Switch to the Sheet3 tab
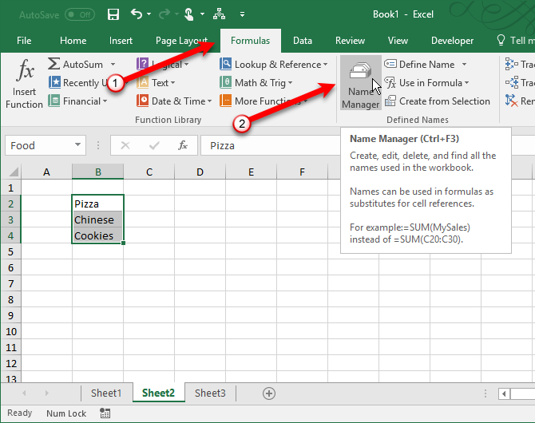This screenshot has height=423, width=535. [210, 393]
